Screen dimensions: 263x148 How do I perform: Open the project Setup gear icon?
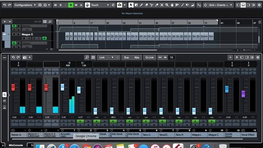[259, 5]
